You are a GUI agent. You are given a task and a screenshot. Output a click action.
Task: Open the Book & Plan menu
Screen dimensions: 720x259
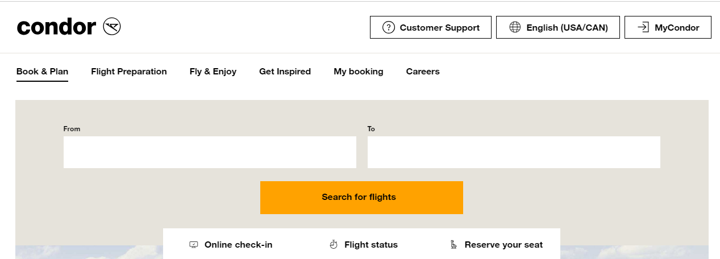click(x=42, y=72)
